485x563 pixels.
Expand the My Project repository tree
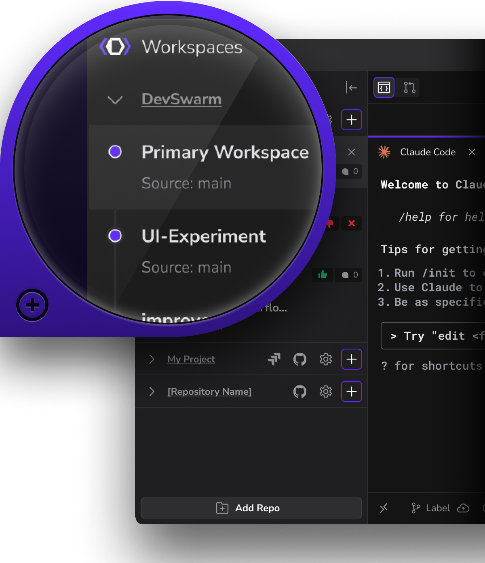(152, 359)
